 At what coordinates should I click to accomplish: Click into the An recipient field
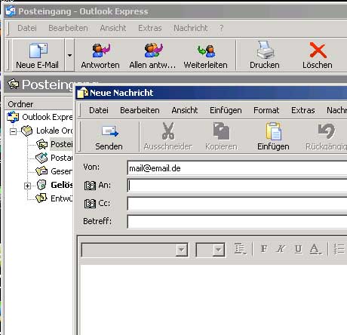point(237,186)
